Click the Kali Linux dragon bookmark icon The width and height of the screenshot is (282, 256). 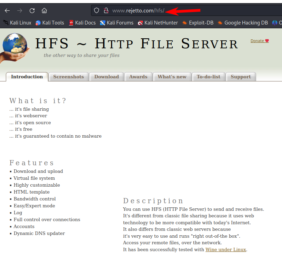6,23
